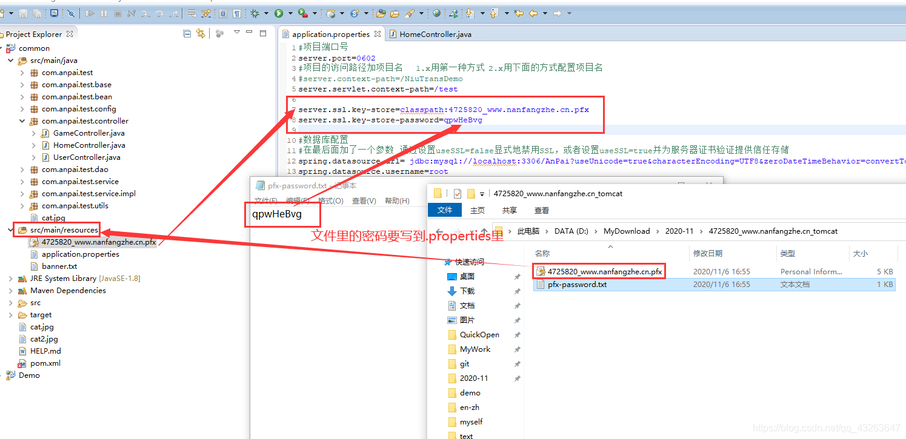The width and height of the screenshot is (906, 439).
Task: Click the Open Web Browser globe icon
Action: click(437, 13)
